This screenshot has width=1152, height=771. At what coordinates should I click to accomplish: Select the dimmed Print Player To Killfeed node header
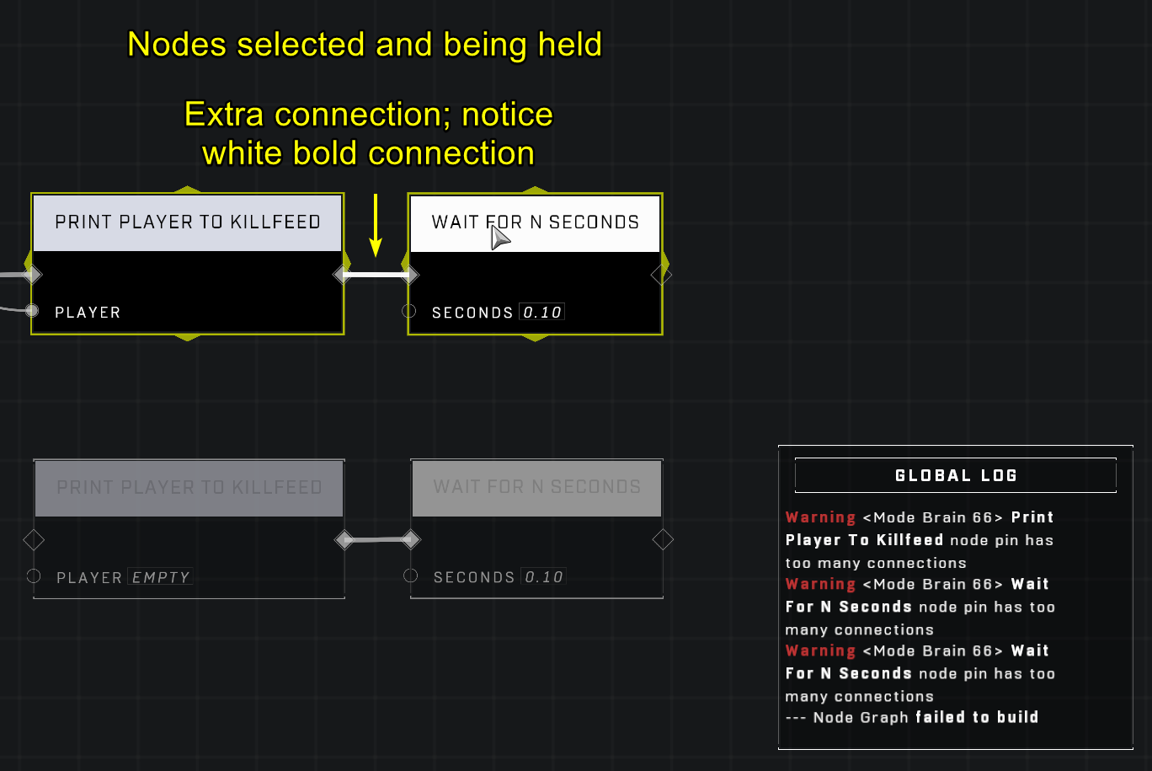[x=189, y=488]
